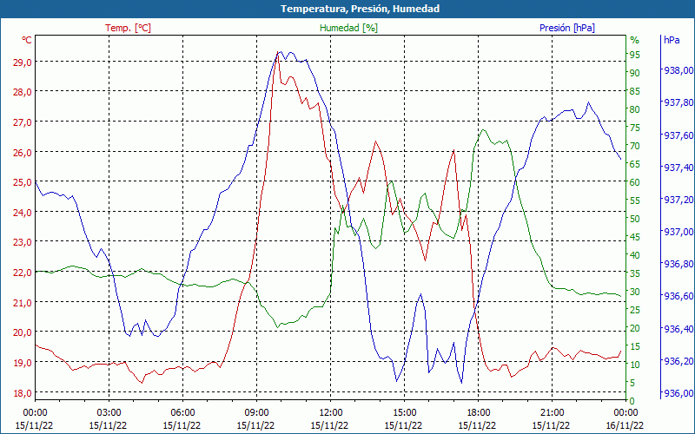Click the 936,80 pressure axis value

[678, 264]
